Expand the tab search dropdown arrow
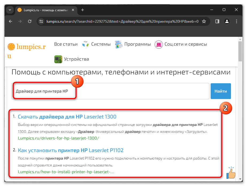 [10, 10]
